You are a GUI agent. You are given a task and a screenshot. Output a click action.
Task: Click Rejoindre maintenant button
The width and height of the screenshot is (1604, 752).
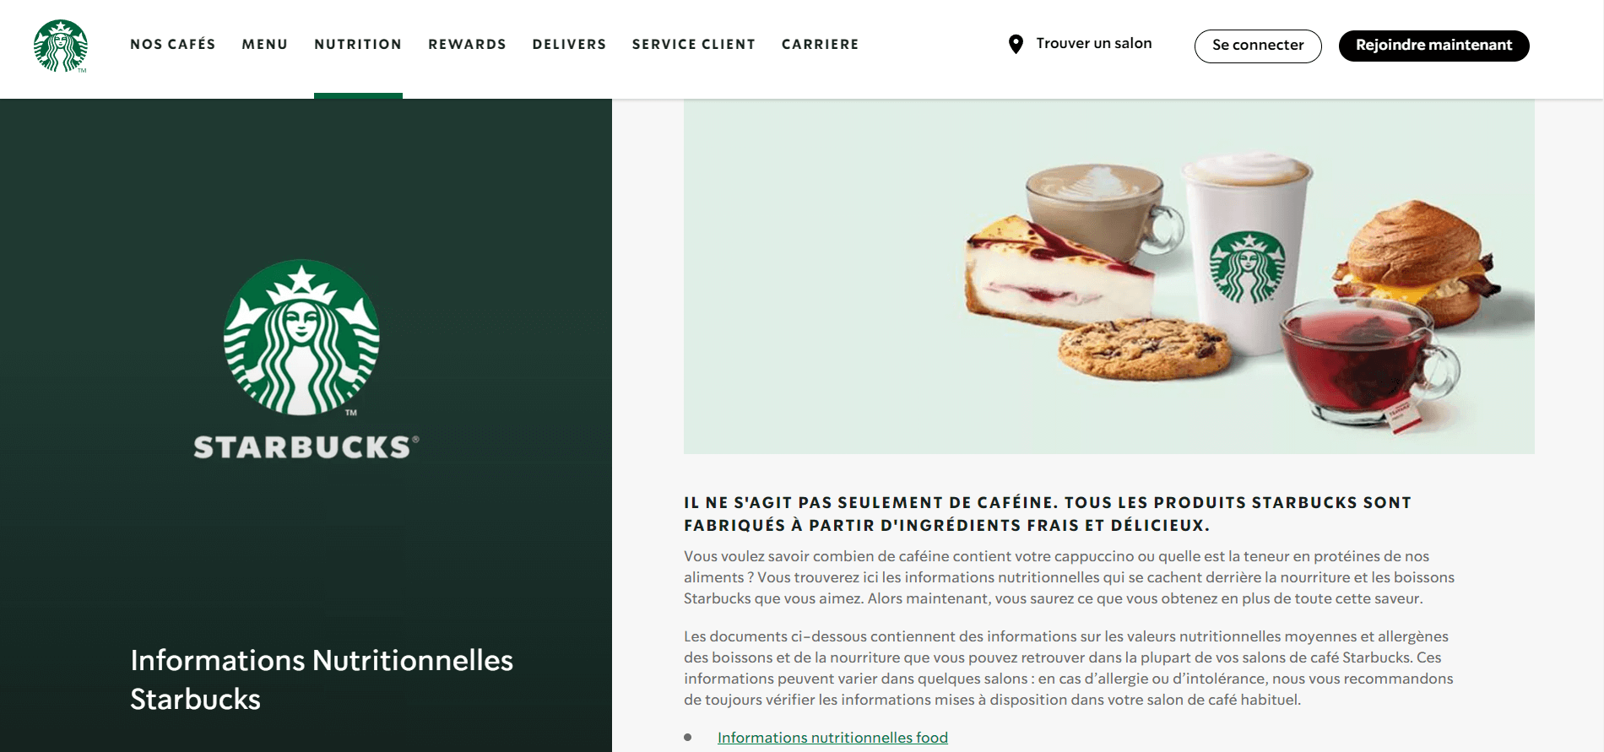[x=1434, y=46]
